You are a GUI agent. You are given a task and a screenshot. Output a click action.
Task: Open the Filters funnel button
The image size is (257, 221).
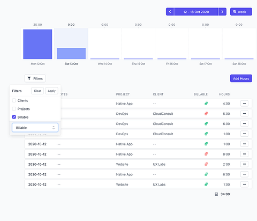(35, 78)
